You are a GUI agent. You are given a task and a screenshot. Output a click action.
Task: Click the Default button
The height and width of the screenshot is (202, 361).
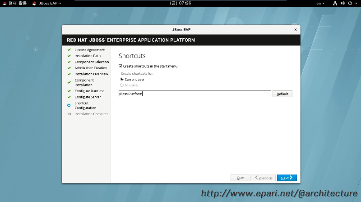282,94
